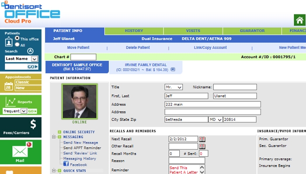306x174 pixels.
Task: Click the first name field 'Jeff'
Action: (x=186, y=96)
